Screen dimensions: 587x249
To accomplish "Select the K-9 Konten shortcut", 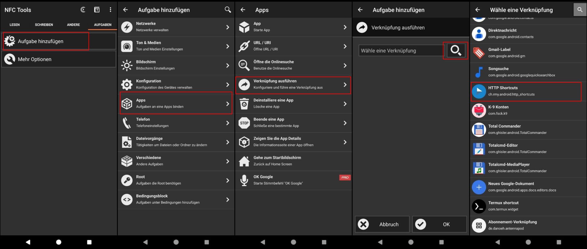I will (528, 110).
